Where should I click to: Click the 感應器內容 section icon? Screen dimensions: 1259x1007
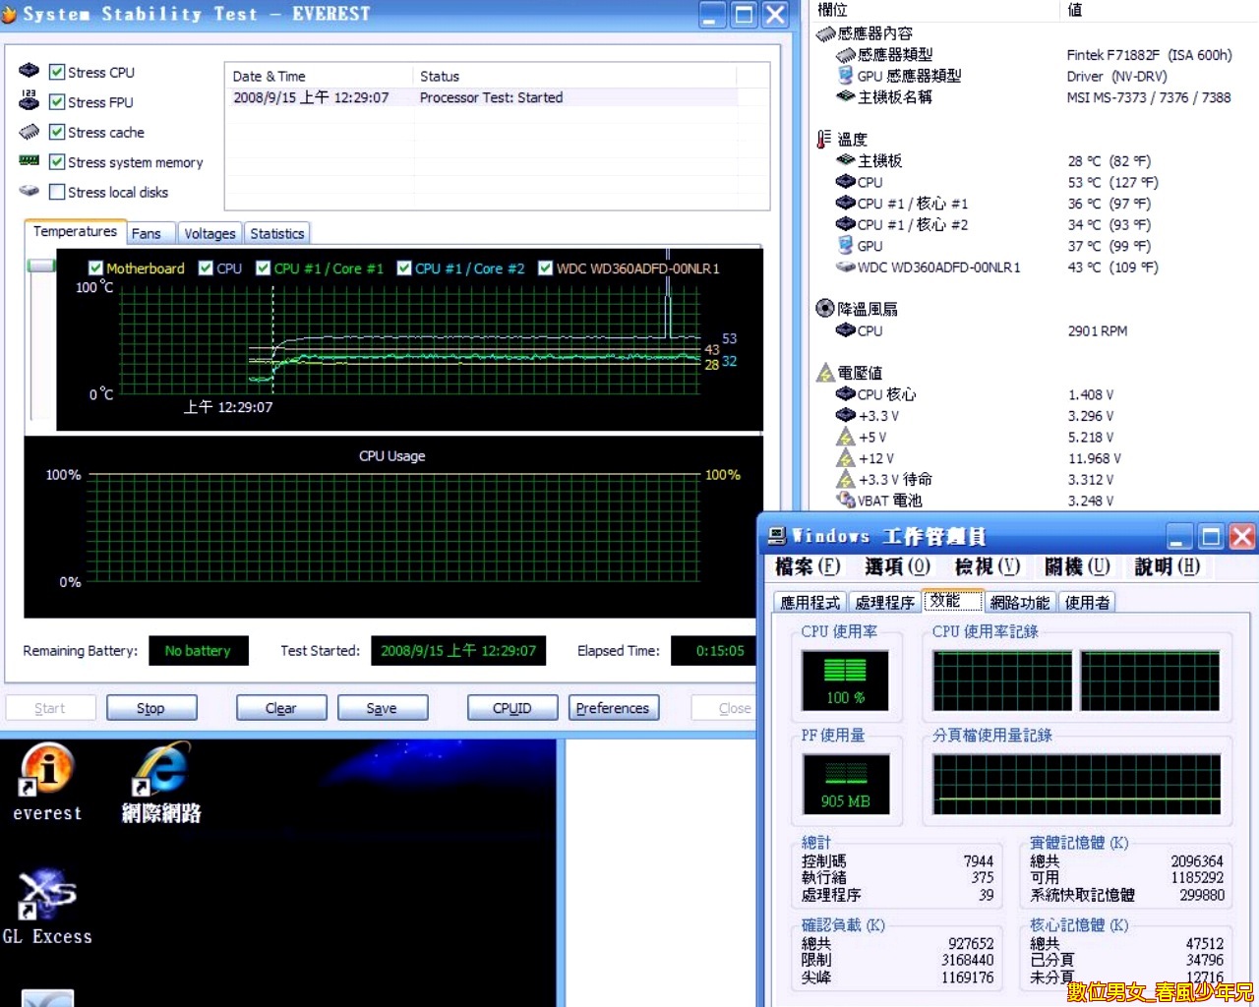(x=825, y=34)
